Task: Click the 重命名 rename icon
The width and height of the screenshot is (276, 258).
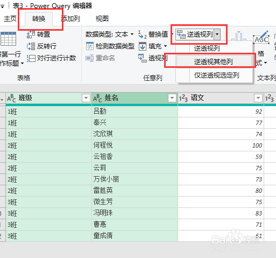Action: pyautogui.click(x=90, y=58)
